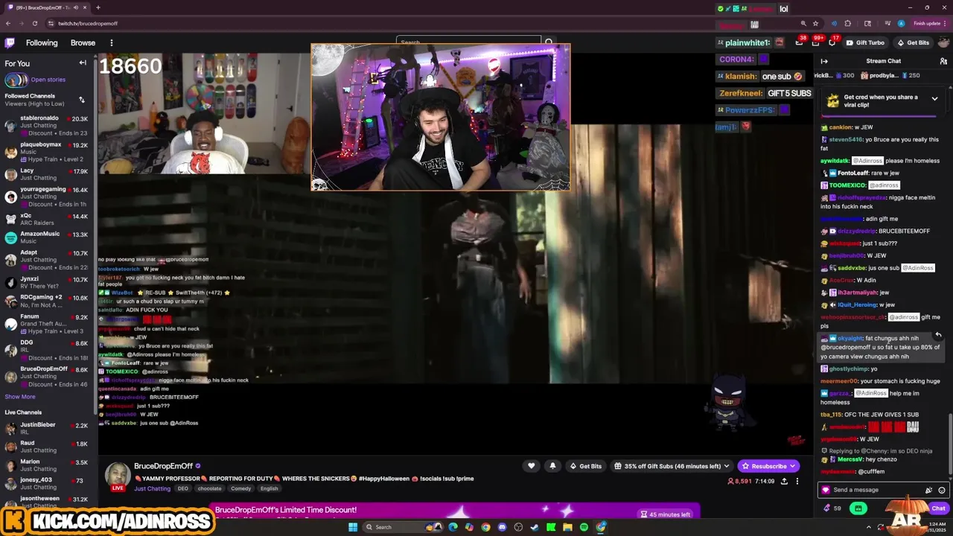Click Get Bits below the stream
This screenshot has width=953, height=536.
coord(585,466)
